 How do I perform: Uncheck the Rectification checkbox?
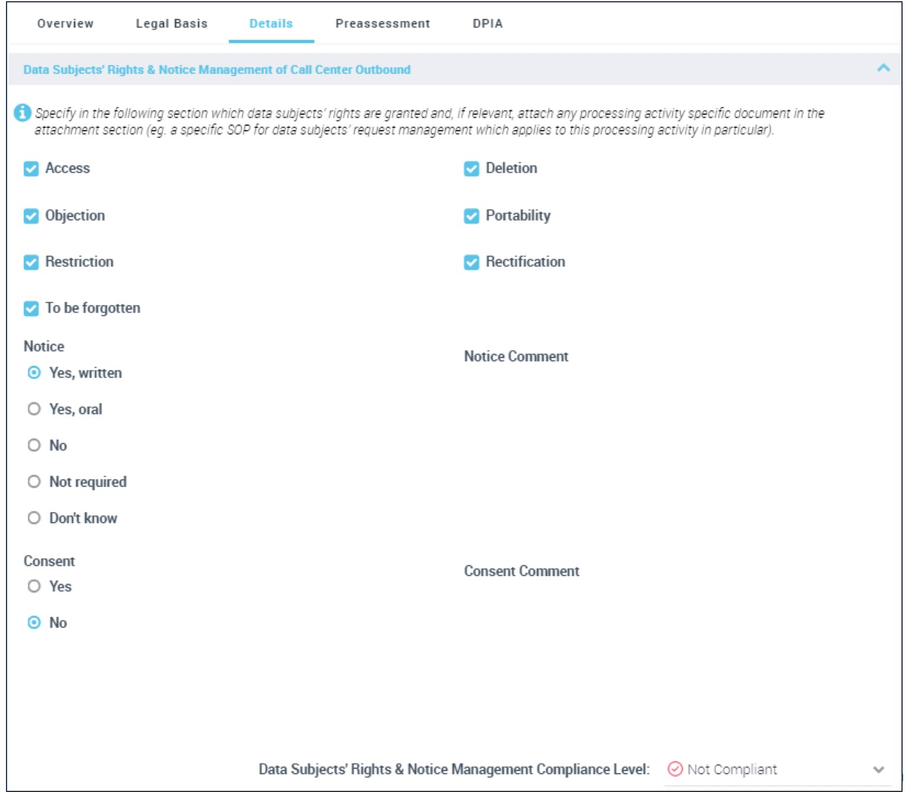pos(471,262)
